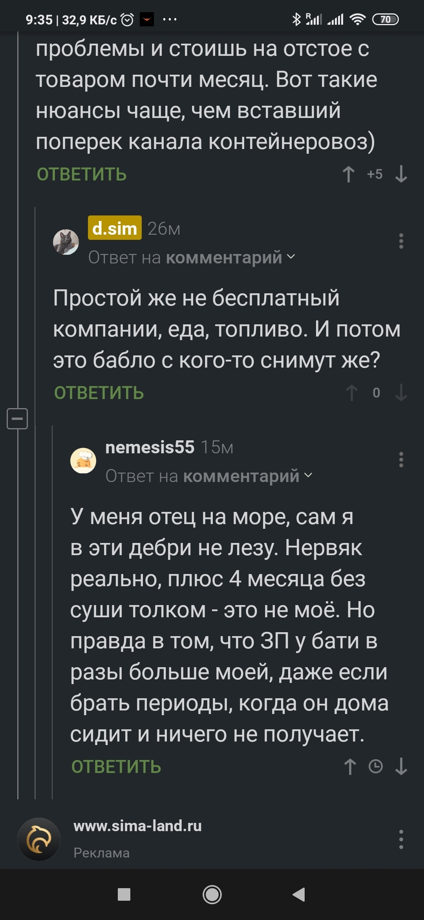424x920 pixels.
Task: Downvote the comment with +5 rating
Action: (401, 174)
